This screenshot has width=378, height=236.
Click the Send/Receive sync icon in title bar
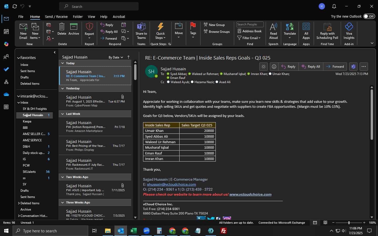click(15, 6)
